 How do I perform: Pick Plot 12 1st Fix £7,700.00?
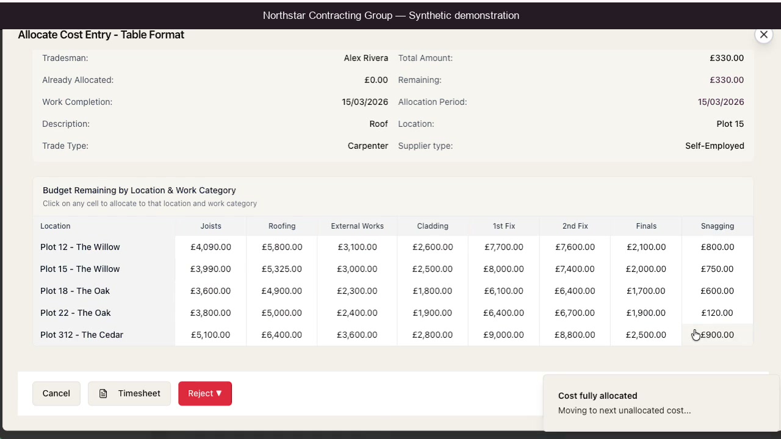pos(504,247)
